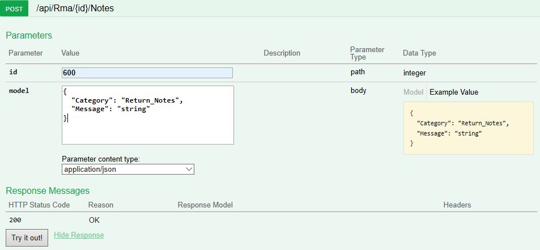
Task: Click the Reason column header
Action: point(101,205)
